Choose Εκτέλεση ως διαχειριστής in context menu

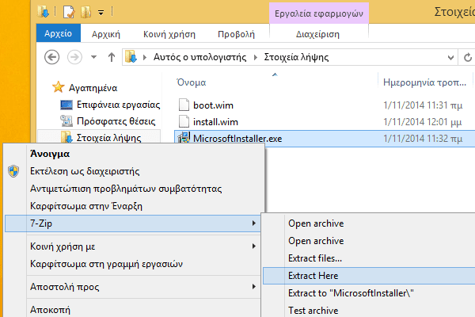point(133,171)
